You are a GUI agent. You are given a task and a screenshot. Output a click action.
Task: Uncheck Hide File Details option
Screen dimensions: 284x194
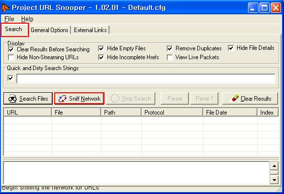231,48
